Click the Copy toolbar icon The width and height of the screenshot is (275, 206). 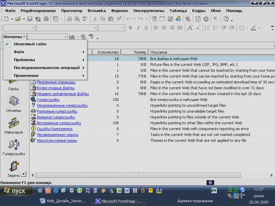pos(103,19)
